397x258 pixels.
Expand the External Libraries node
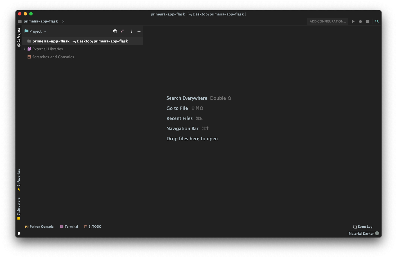point(25,49)
